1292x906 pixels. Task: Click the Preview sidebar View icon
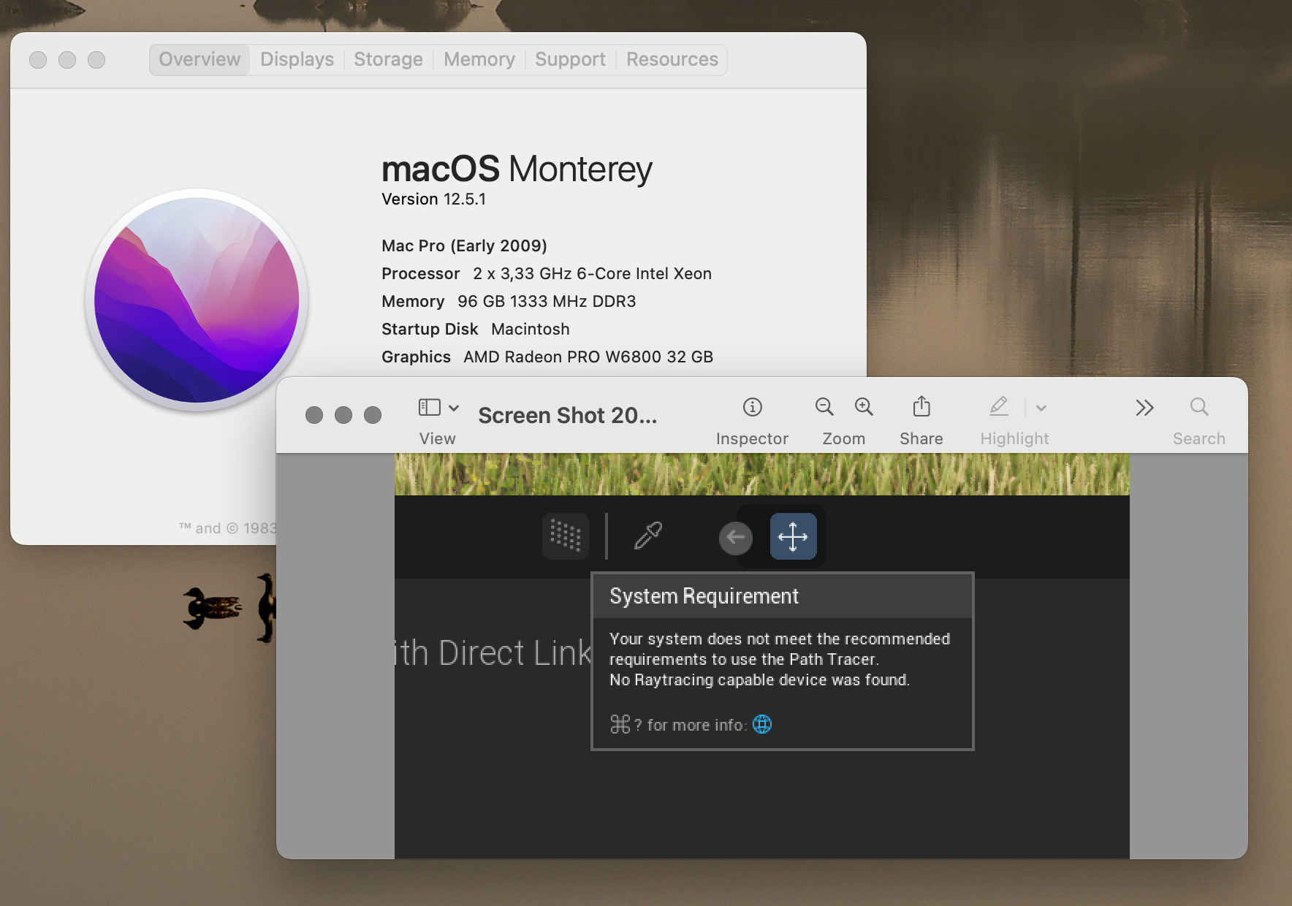429,407
